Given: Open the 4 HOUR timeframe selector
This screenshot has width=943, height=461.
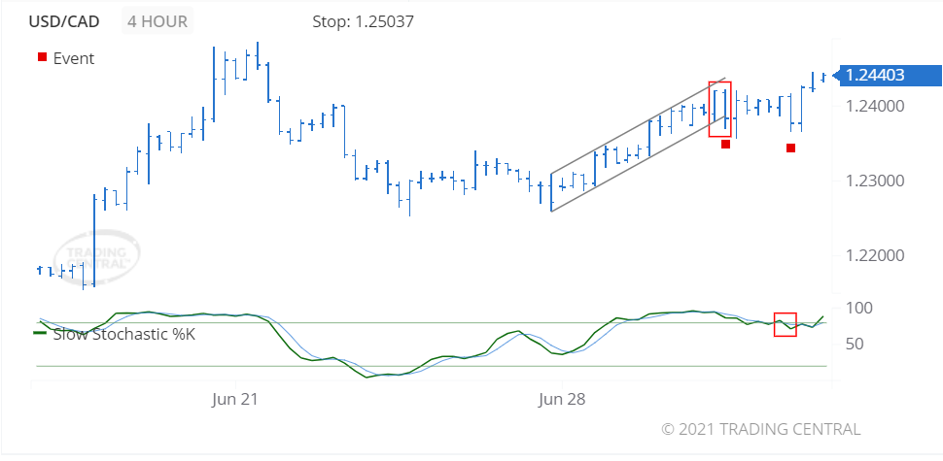Looking at the screenshot, I should coord(157,20).
